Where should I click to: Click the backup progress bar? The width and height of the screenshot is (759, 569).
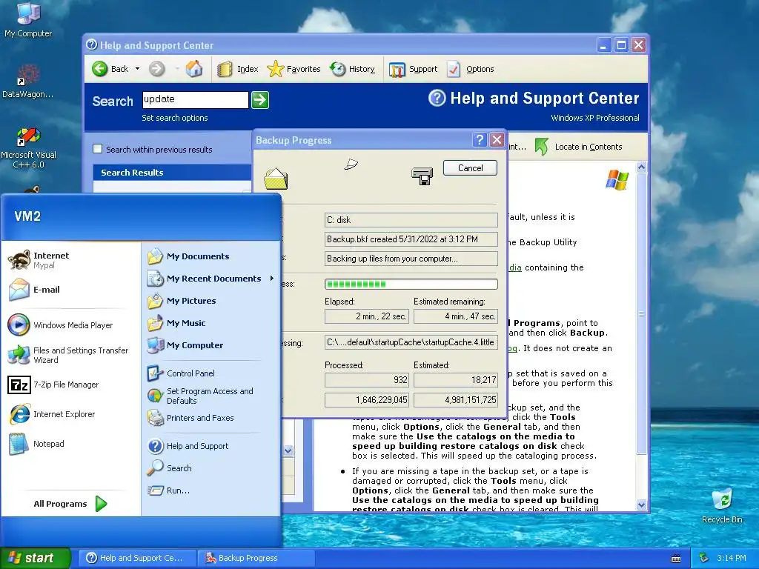(x=411, y=284)
